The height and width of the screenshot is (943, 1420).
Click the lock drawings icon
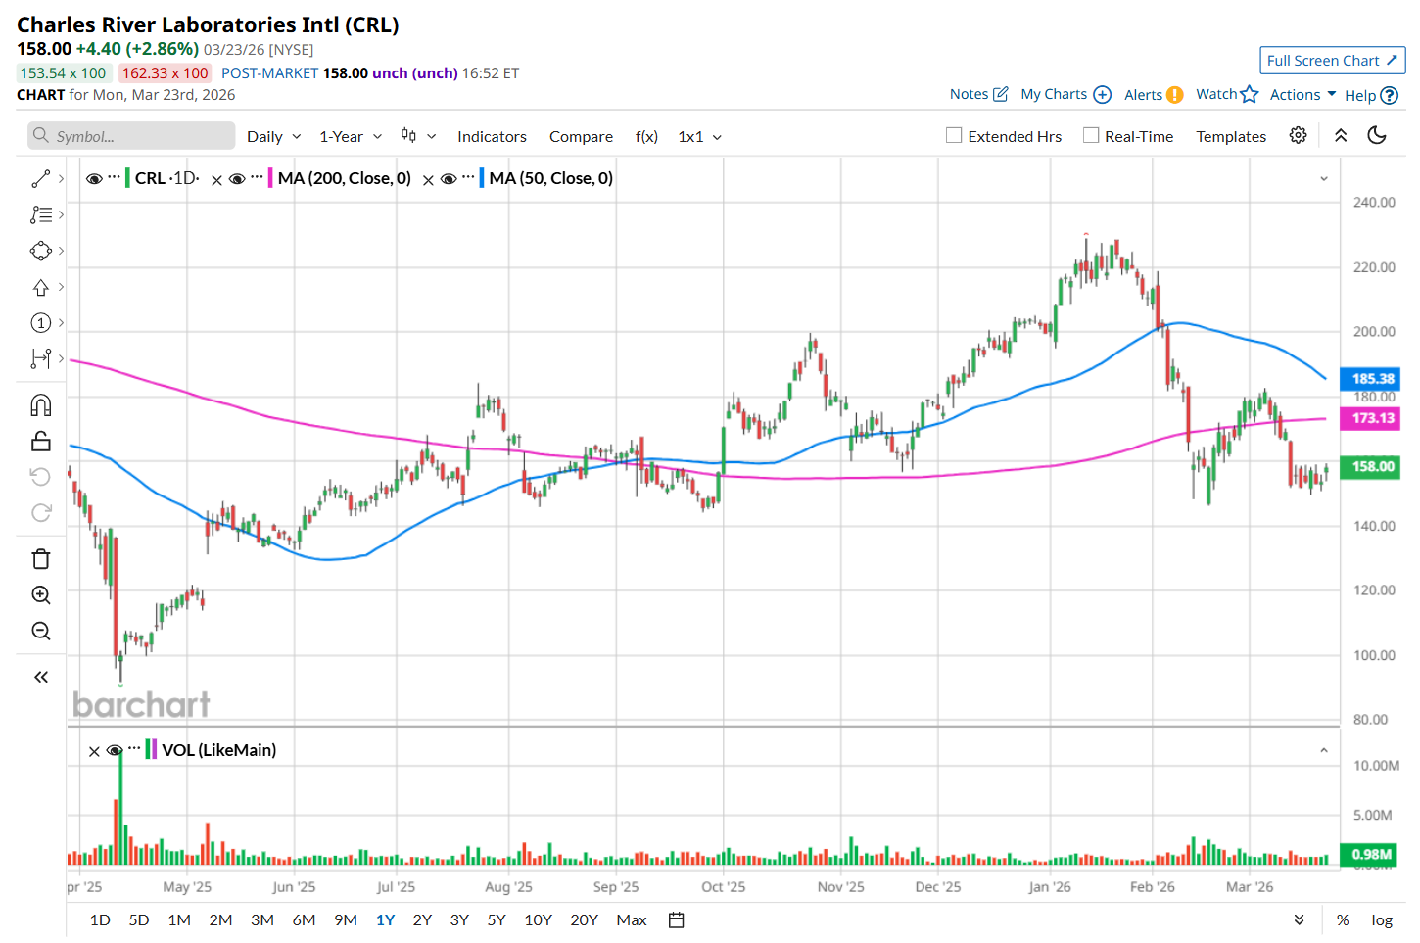tap(40, 442)
